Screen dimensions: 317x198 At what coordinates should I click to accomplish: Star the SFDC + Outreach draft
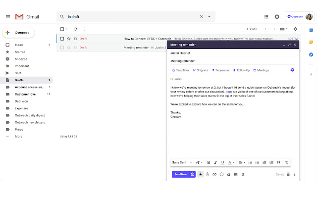(69, 39)
